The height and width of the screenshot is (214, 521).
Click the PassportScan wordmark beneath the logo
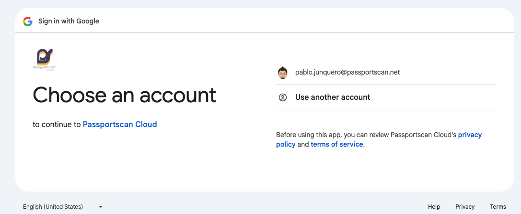click(x=44, y=67)
